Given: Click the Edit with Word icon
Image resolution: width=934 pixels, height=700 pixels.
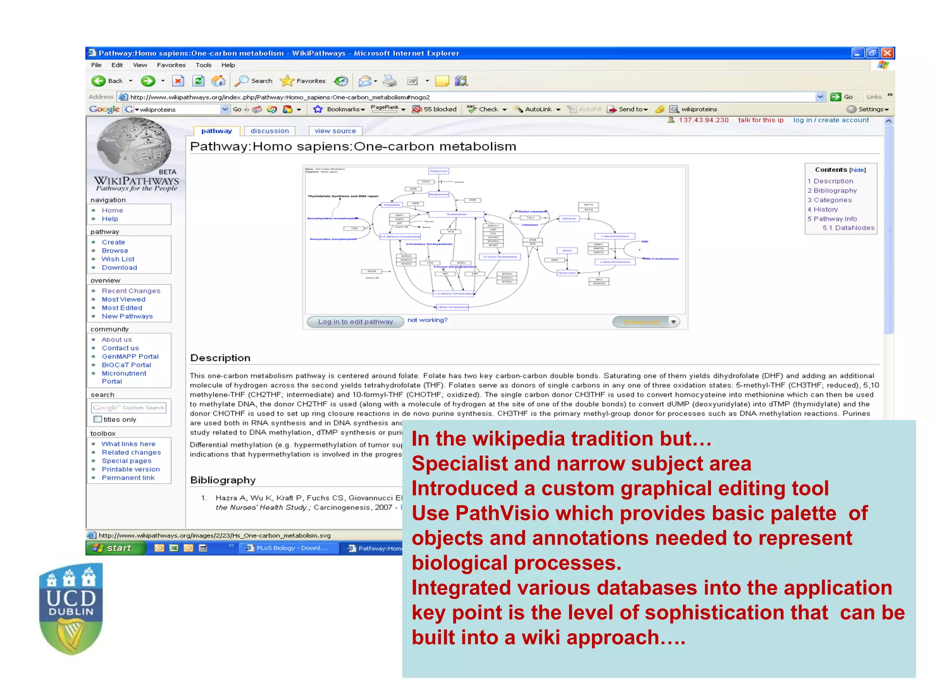Looking at the screenshot, I should coord(413,81).
